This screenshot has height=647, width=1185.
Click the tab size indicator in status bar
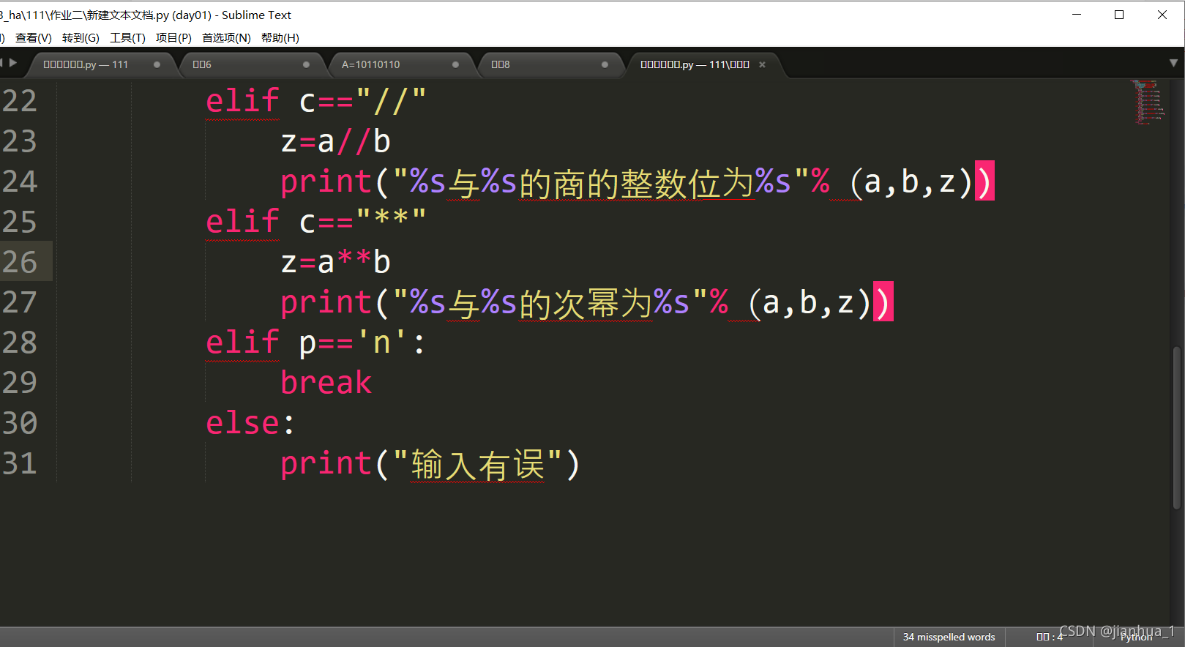pyautogui.click(x=1049, y=637)
